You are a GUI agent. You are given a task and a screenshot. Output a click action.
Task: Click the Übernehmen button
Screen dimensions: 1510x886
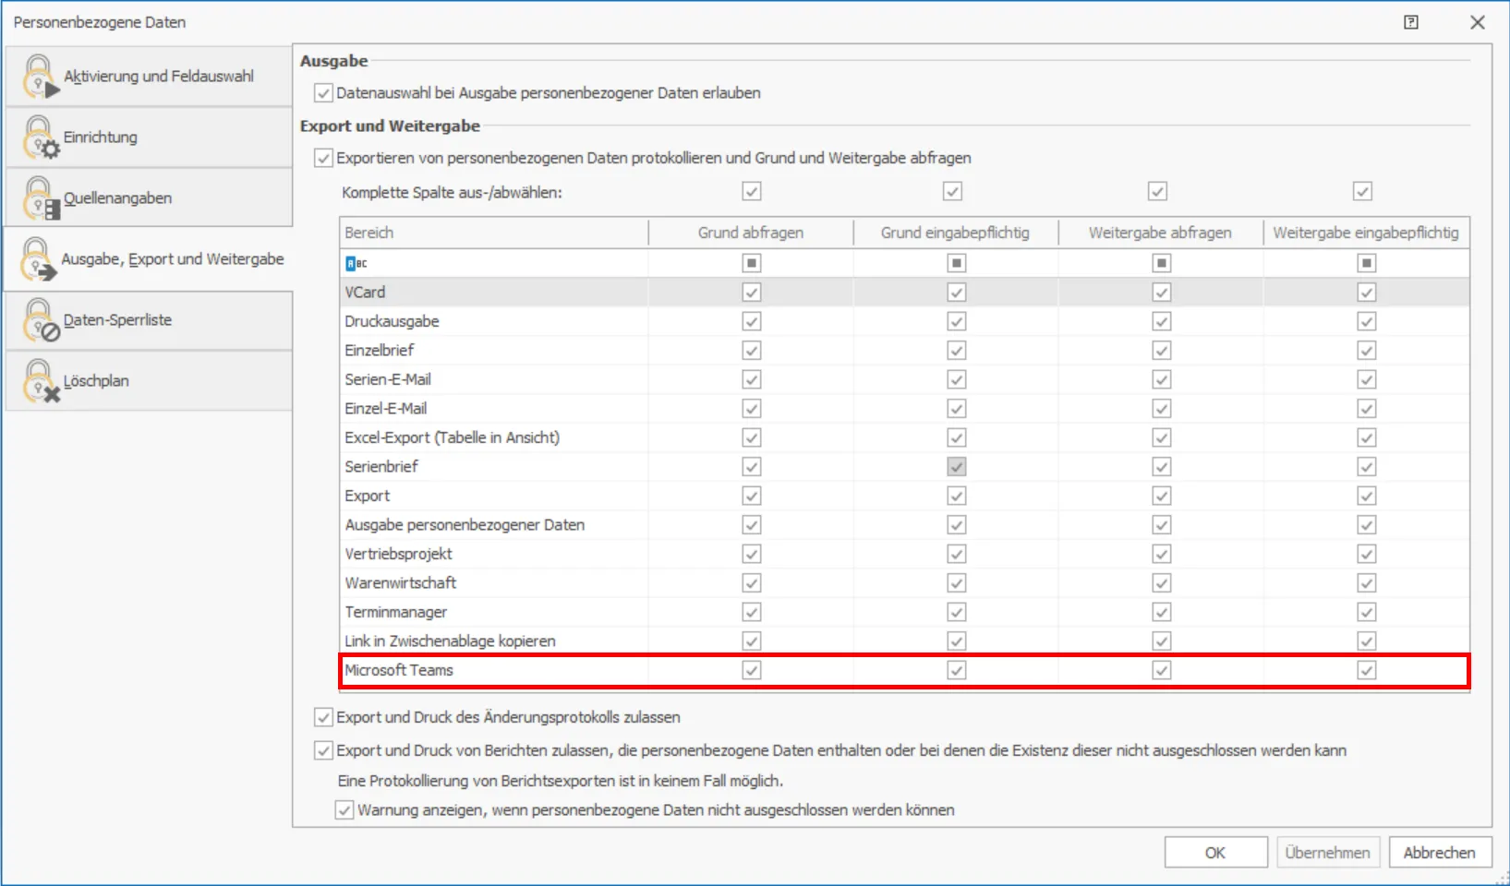[1328, 853]
